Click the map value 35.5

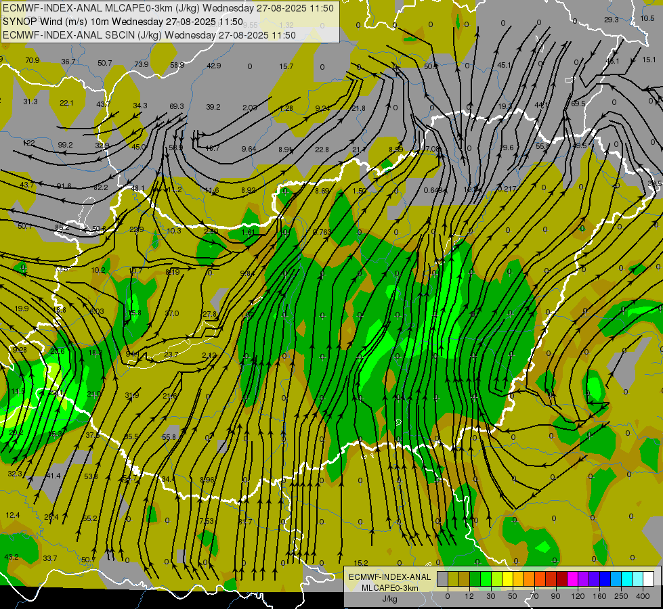tap(131, 436)
